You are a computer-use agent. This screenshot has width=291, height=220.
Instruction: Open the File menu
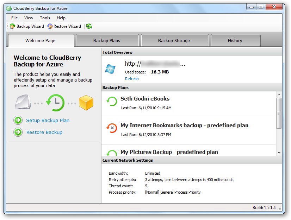pos(14,18)
